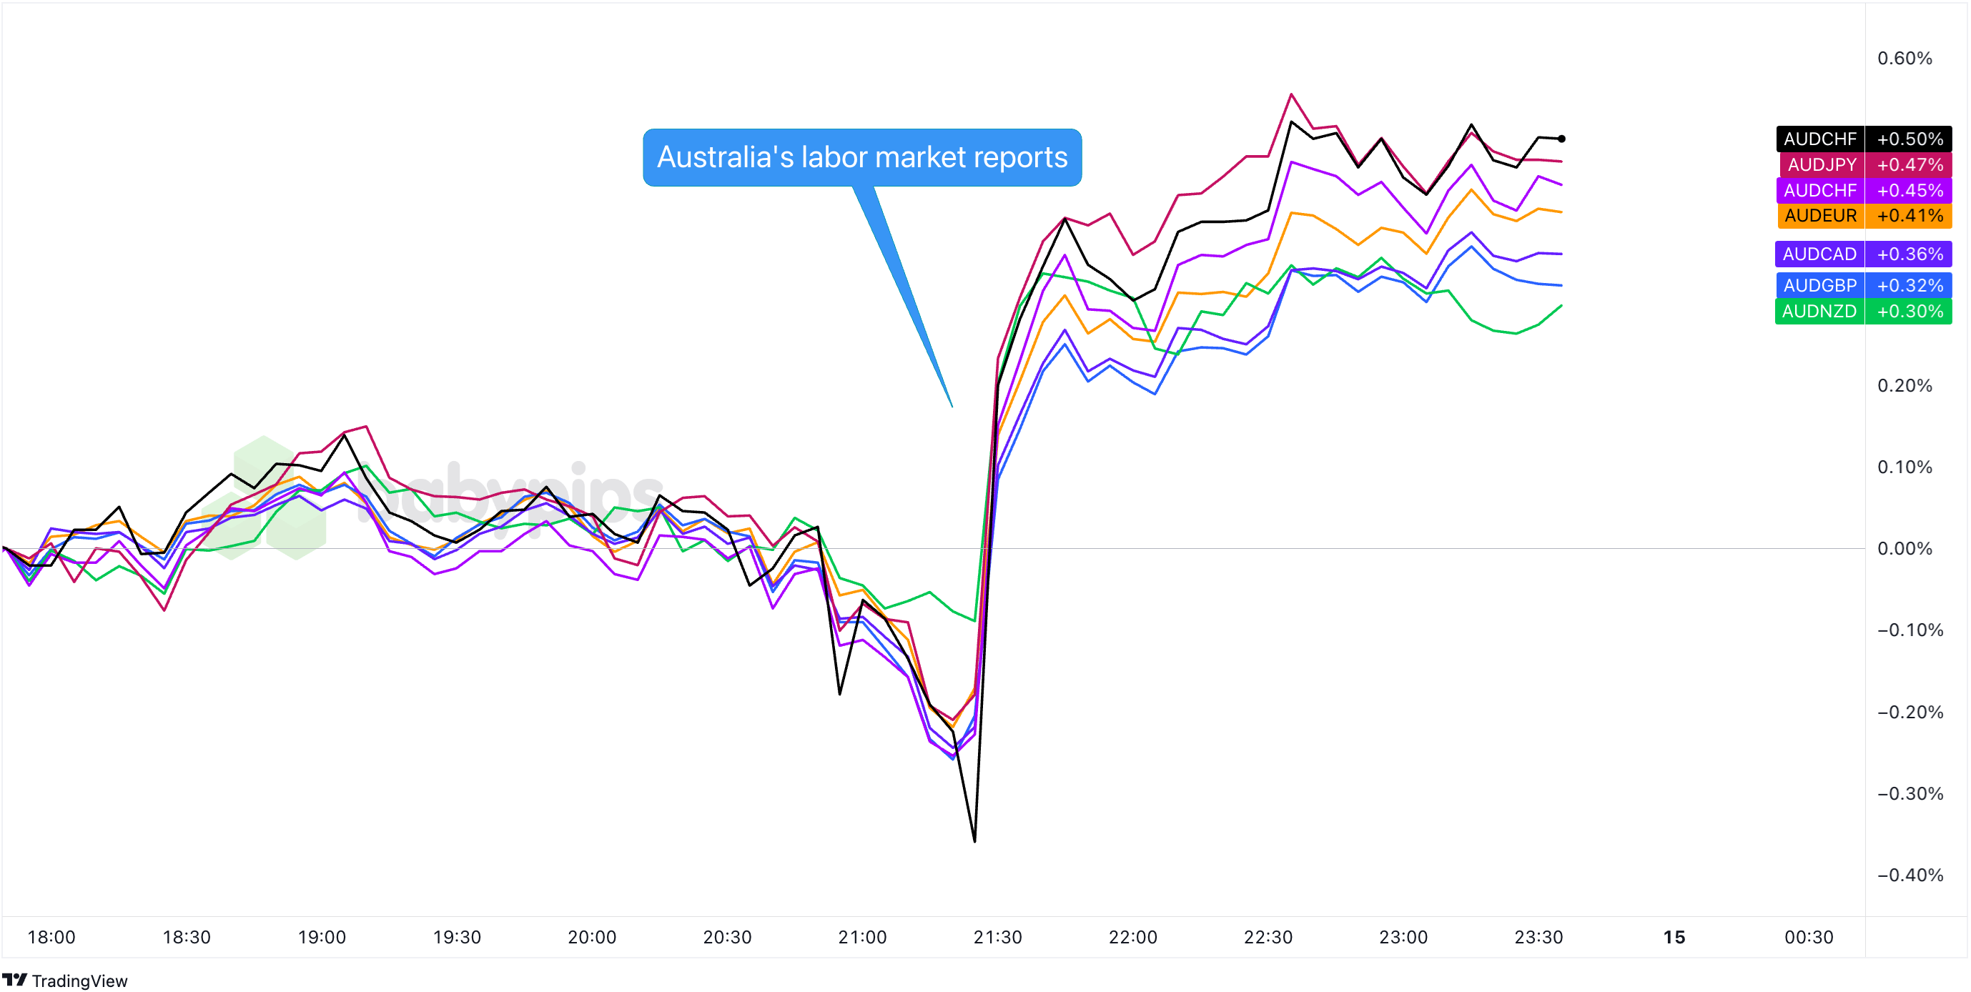Select the blue AUDGBP label
1971x992 pixels.
[1819, 285]
